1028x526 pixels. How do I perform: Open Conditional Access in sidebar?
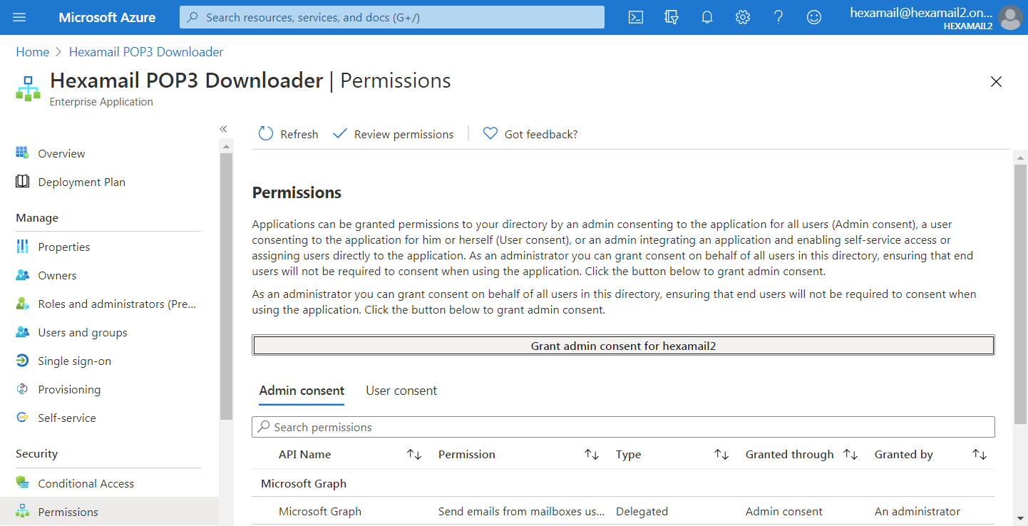click(x=86, y=483)
